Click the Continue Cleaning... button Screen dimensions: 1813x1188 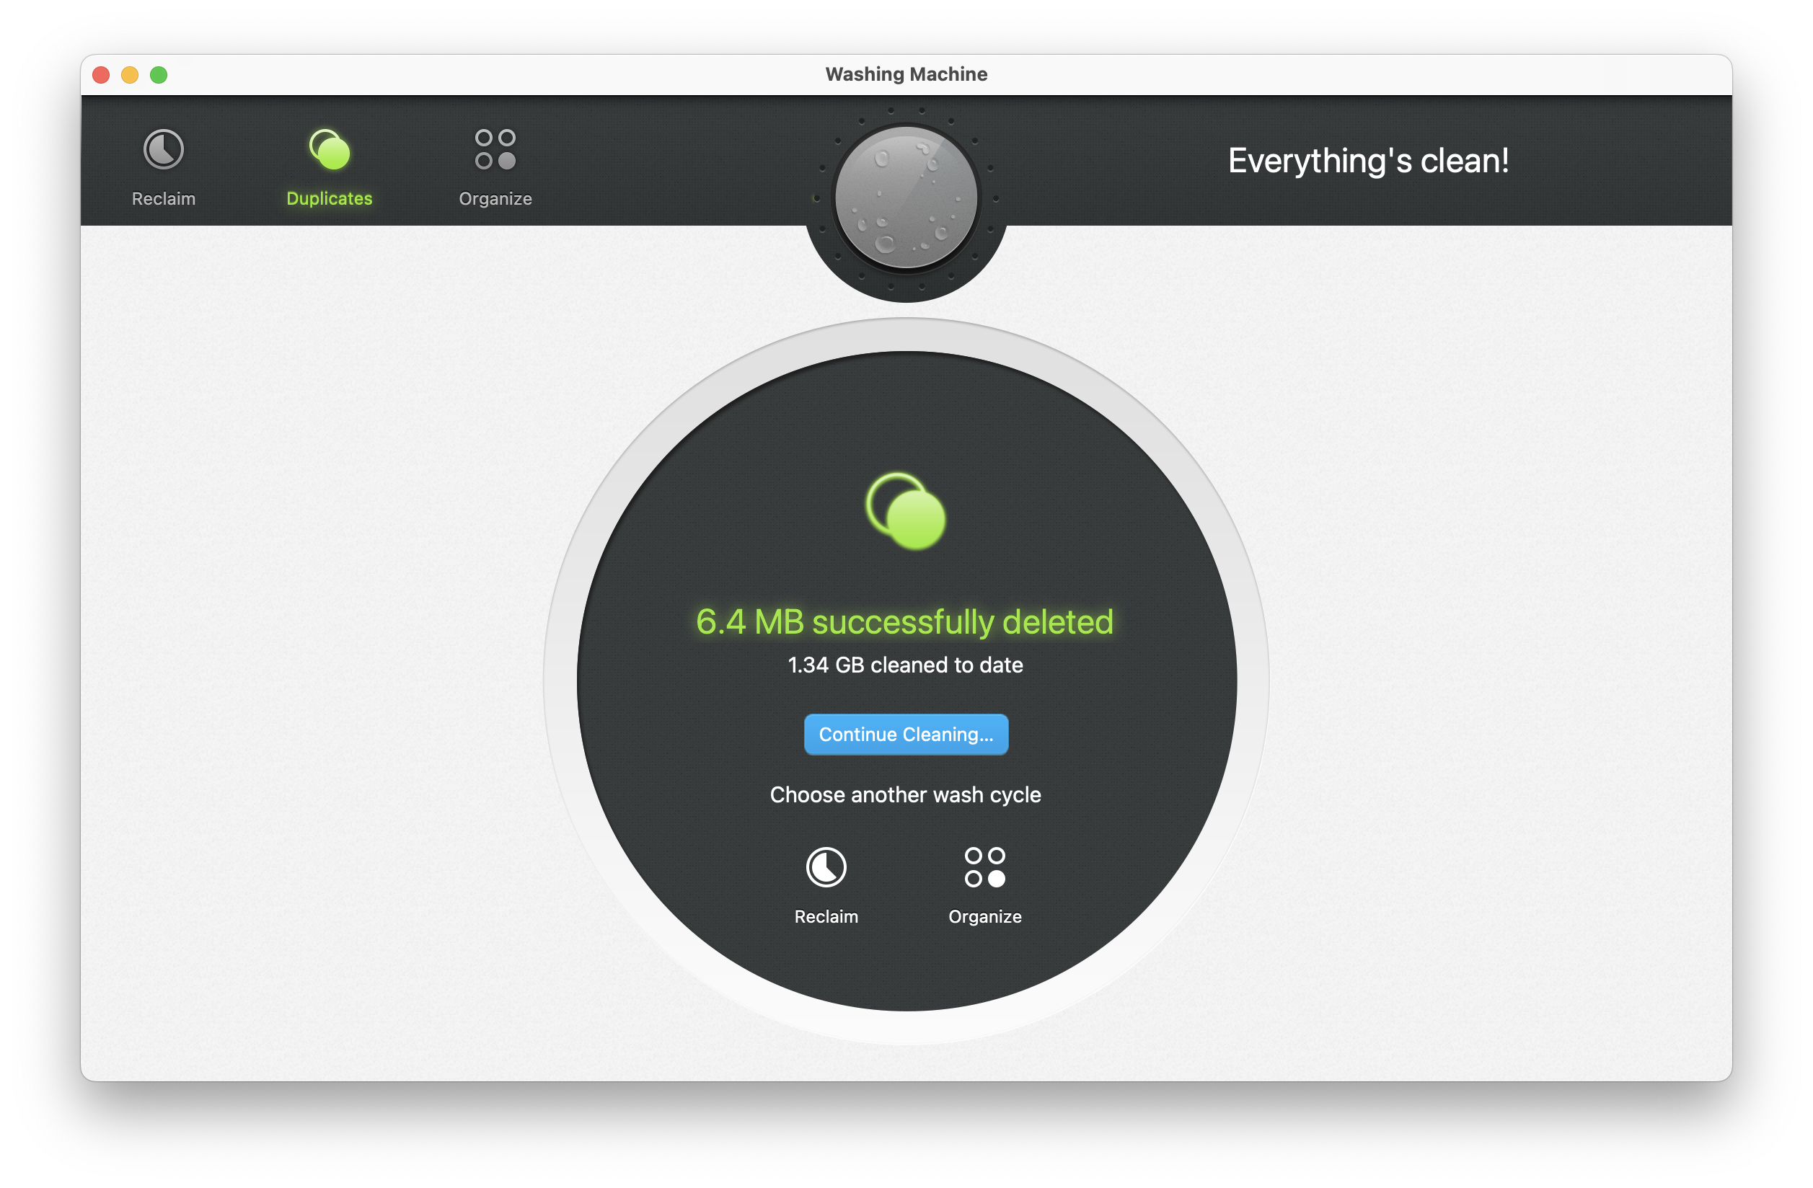click(x=906, y=734)
